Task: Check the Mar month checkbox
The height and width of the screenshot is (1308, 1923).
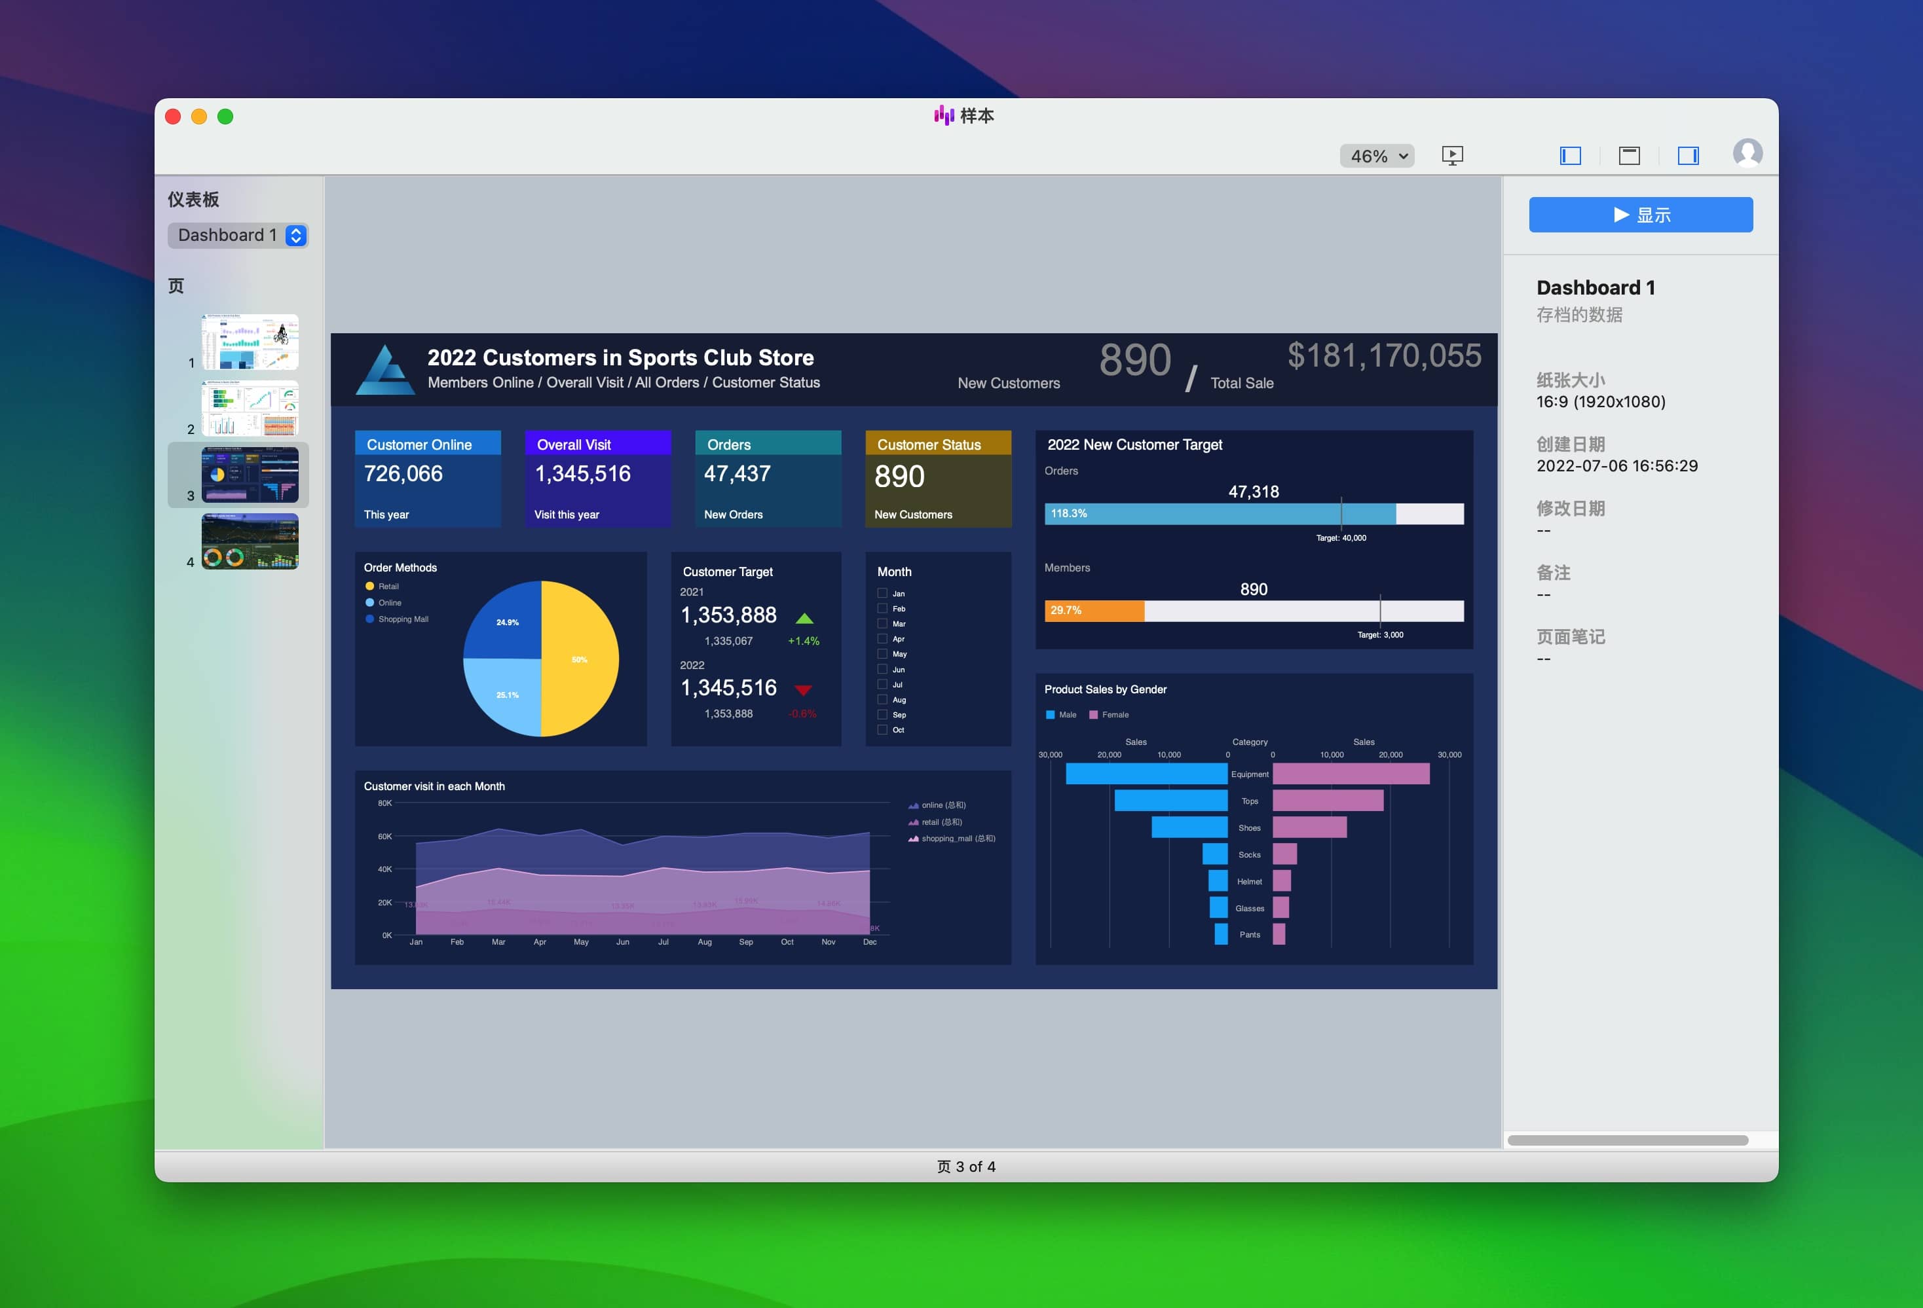Action: pos(883,623)
